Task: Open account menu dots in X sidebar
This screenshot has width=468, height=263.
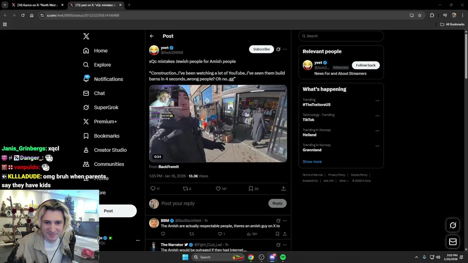Action: (x=138, y=240)
